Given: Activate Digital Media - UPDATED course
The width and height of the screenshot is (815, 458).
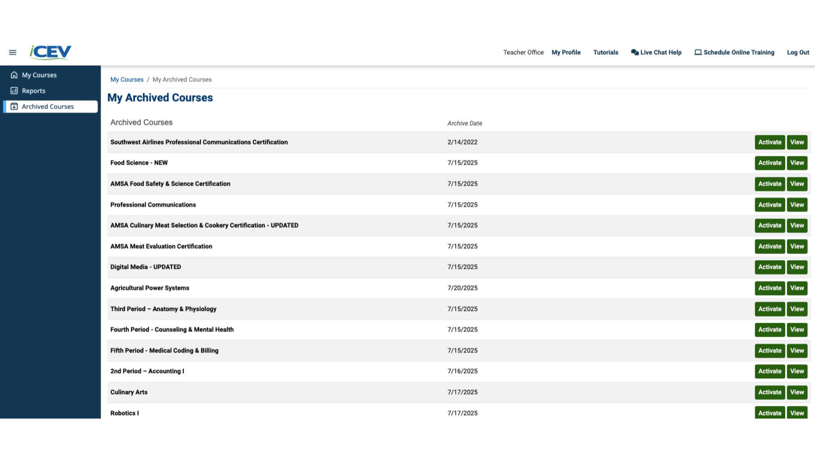Looking at the screenshot, I should tap(770, 267).
